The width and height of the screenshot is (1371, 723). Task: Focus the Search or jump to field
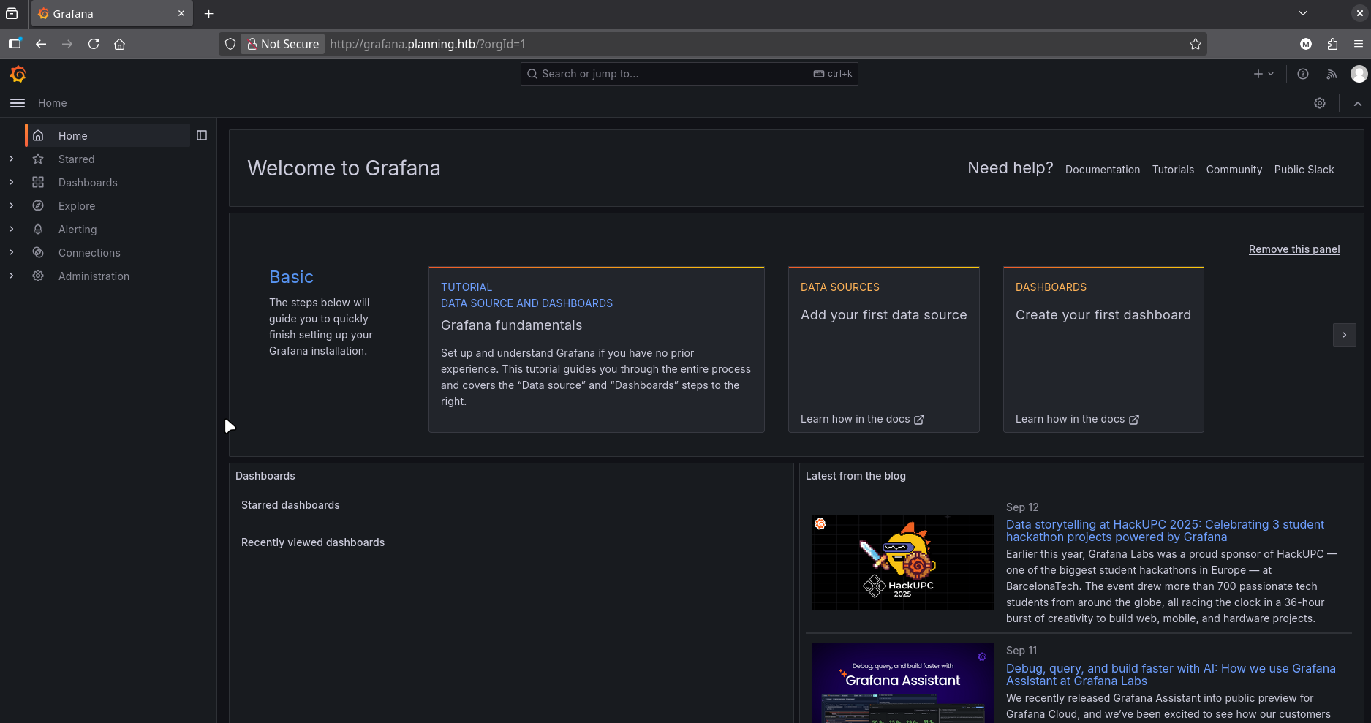pos(673,74)
